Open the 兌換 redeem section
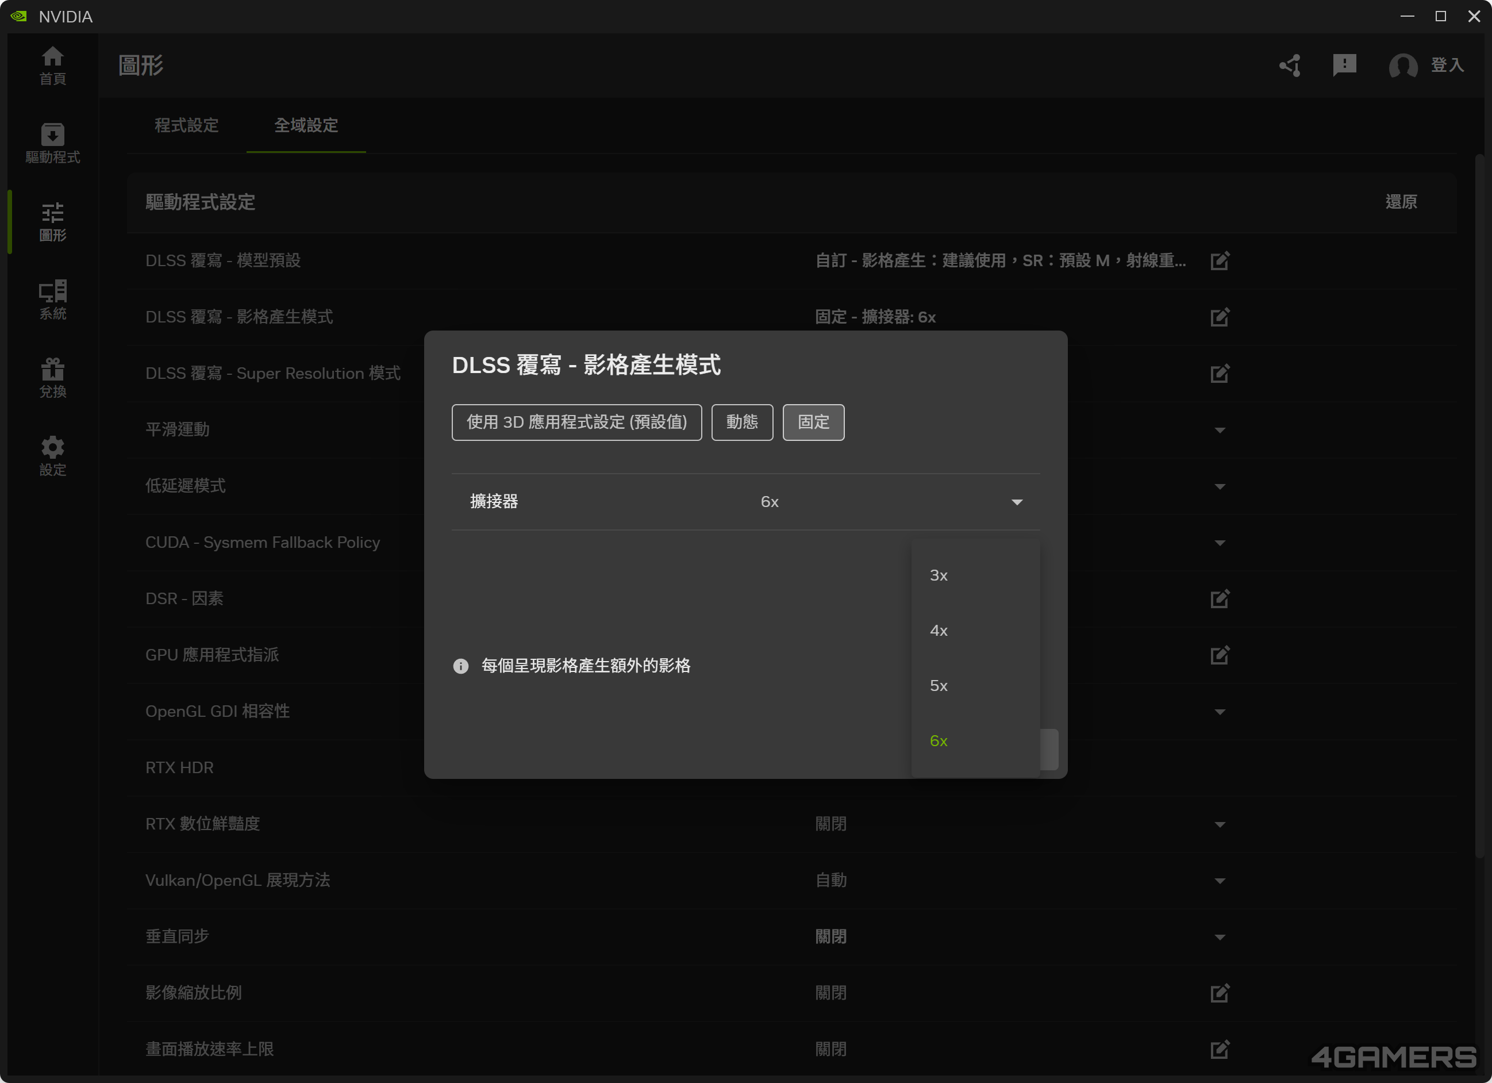1492x1083 pixels. [x=53, y=378]
